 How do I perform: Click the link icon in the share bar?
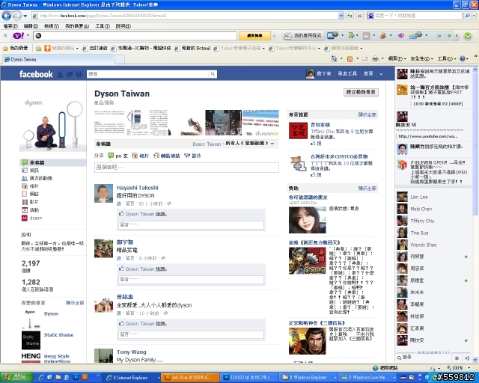click(156, 156)
